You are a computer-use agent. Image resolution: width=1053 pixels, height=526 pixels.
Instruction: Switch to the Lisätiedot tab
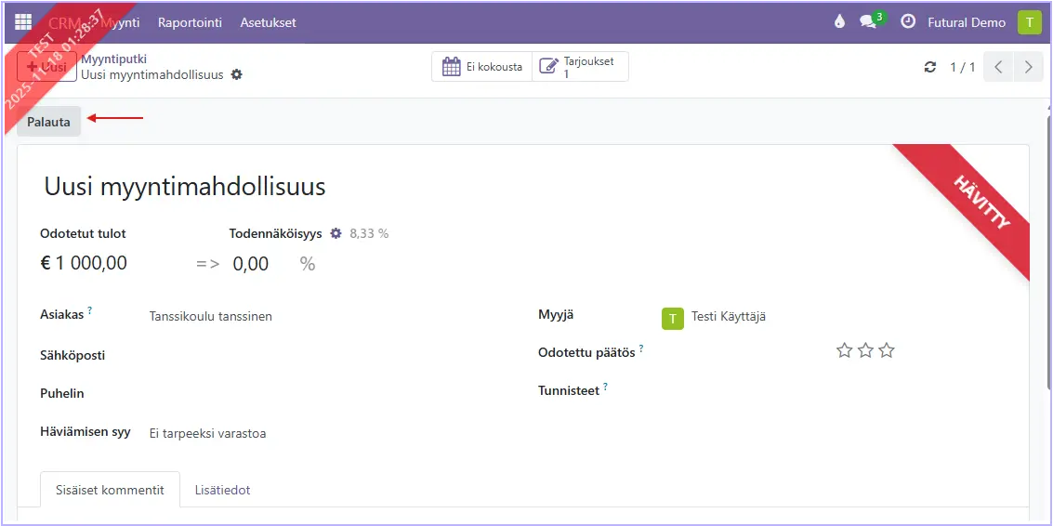222,490
